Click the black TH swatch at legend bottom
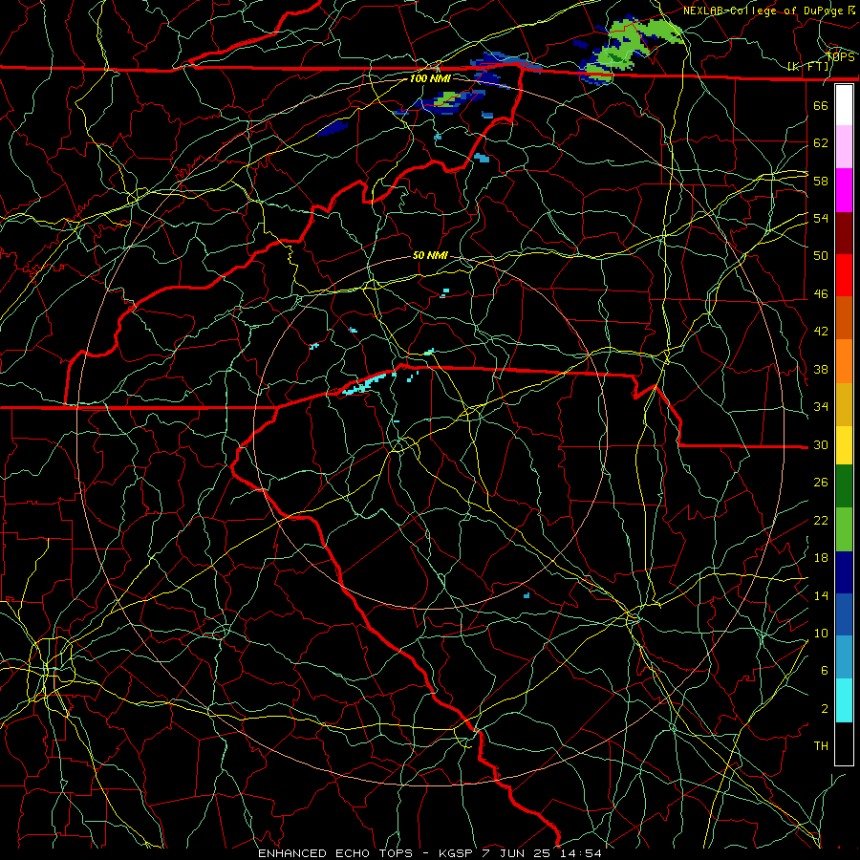860x860 pixels. [x=844, y=743]
